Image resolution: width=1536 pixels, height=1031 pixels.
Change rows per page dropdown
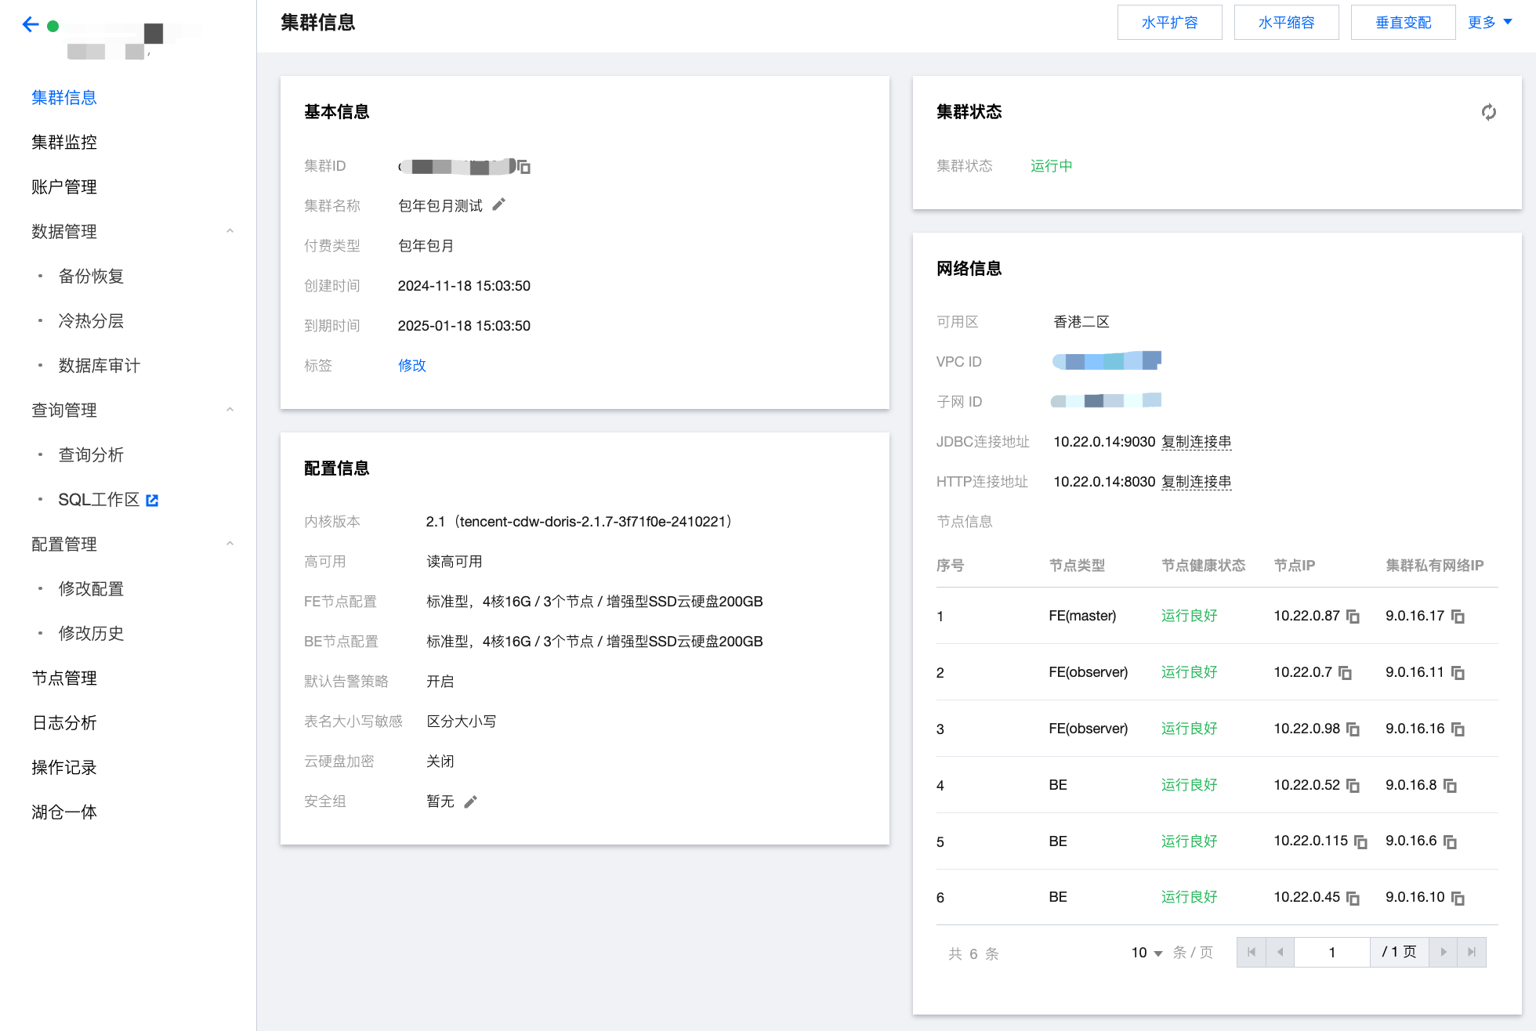[1147, 953]
